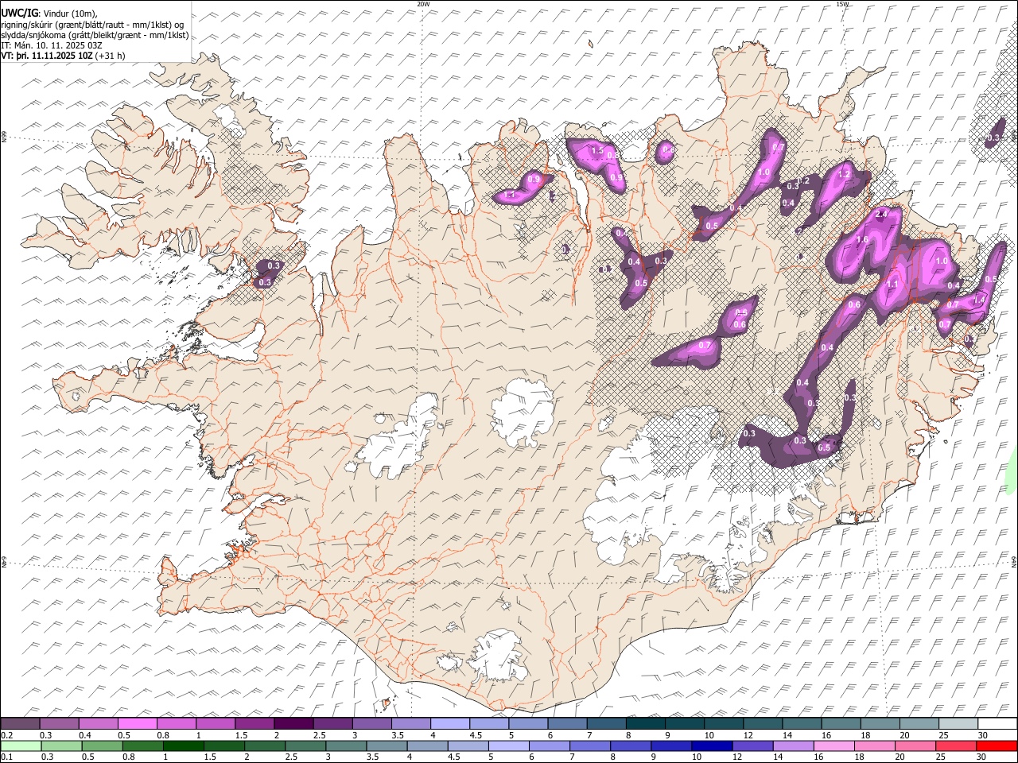Click the '0.4' label under the top legend row
This screenshot has width=1018, height=763.
(x=84, y=735)
